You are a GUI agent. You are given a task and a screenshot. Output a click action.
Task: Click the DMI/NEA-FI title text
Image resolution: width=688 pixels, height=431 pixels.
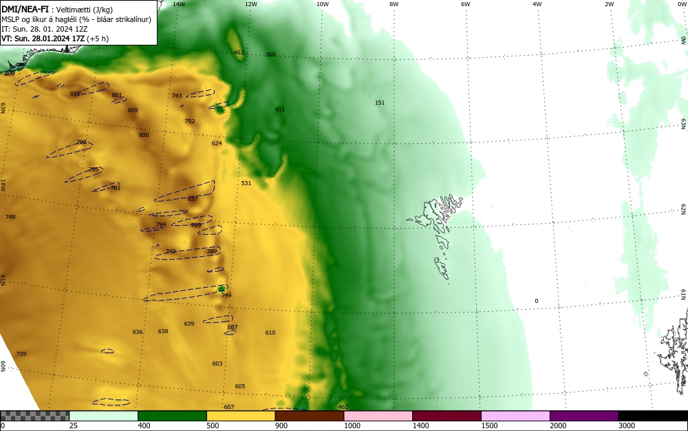(x=25, y=9)
